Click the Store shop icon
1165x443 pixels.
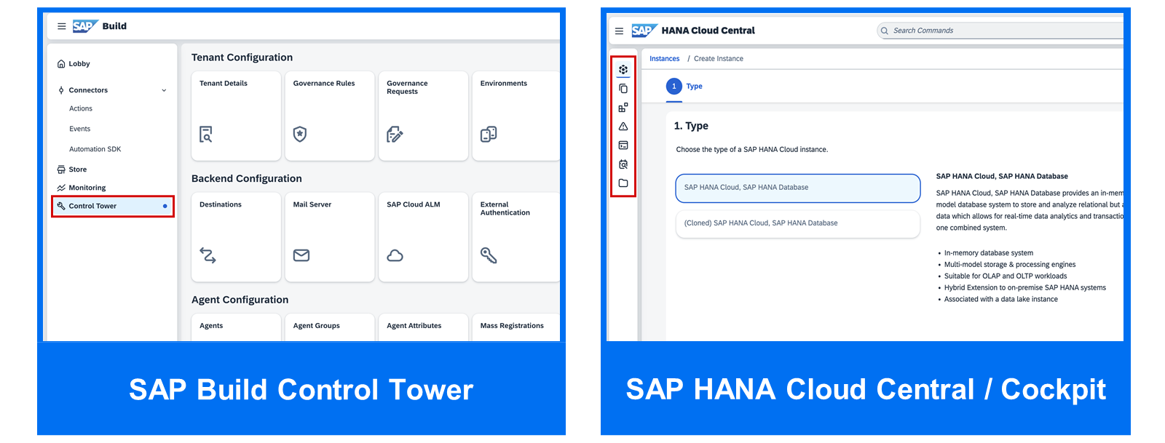coord(61,169)
